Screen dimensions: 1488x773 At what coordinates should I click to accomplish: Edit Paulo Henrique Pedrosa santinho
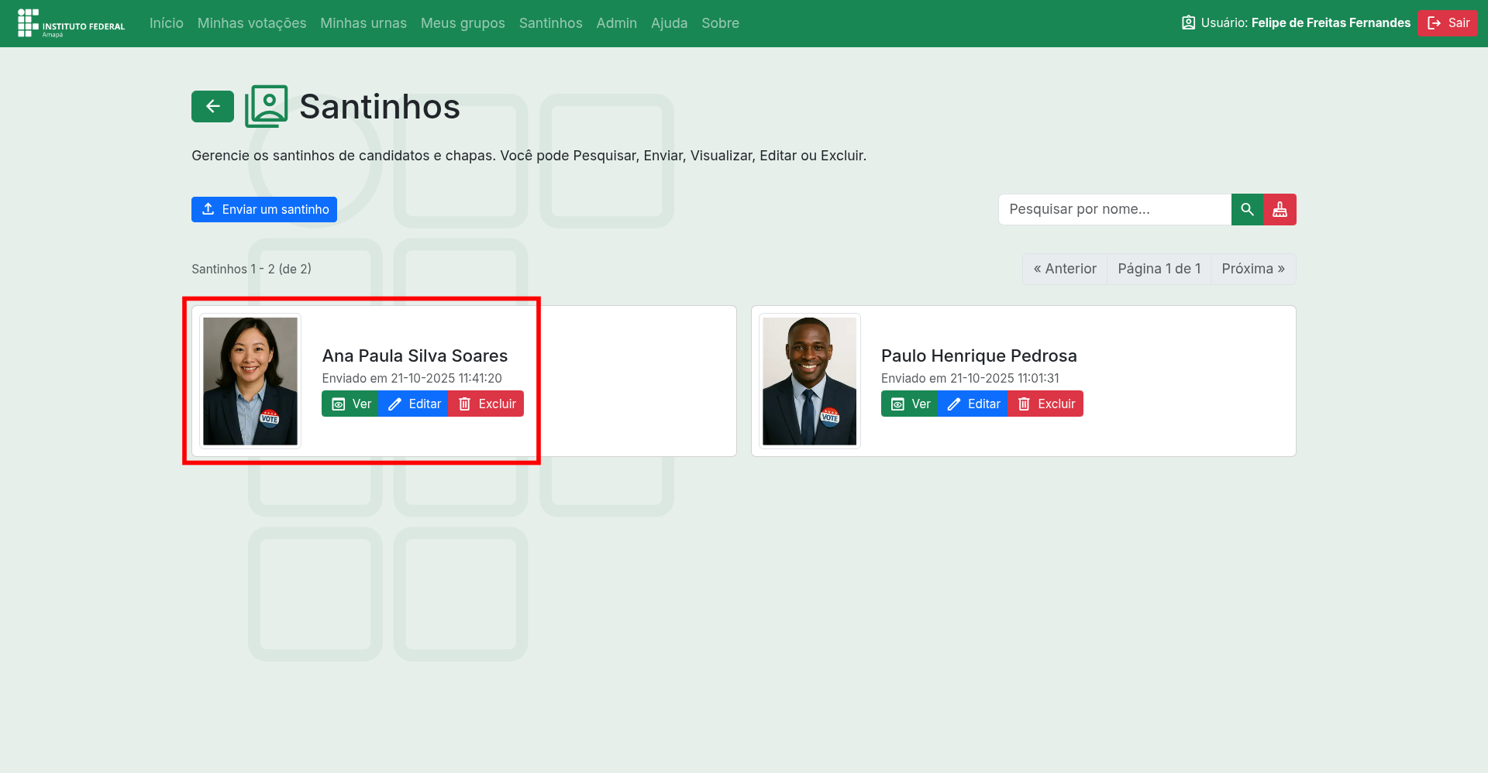pos(973,404)
